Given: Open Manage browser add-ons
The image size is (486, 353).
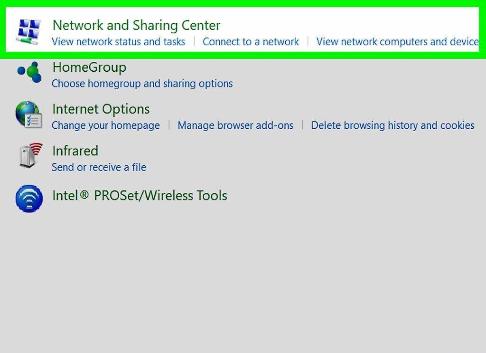Looking at the screenshot, I should click(x=235, y=125).
